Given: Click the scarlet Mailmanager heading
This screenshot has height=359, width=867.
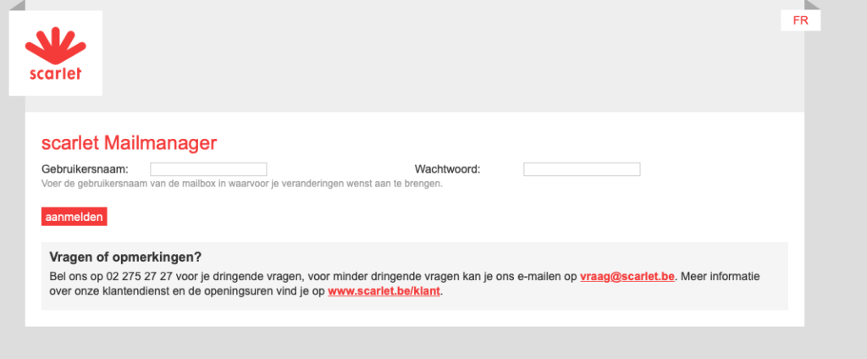Looking at the screenshot, I should pos(129,143).
